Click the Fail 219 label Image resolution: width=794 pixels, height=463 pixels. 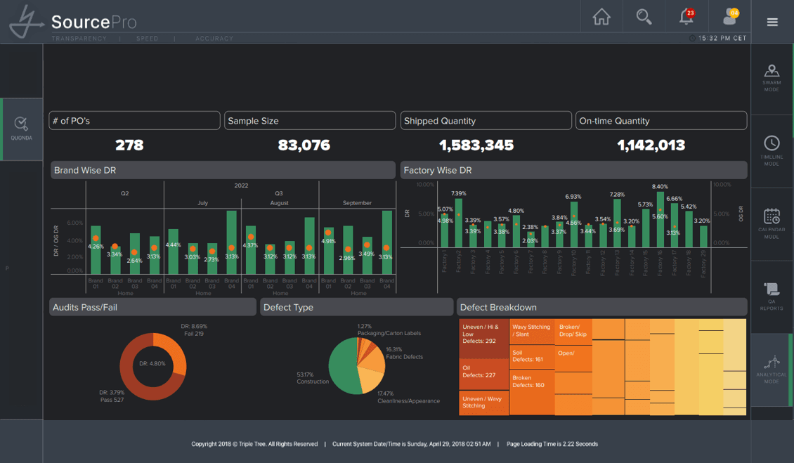[194, 333]
